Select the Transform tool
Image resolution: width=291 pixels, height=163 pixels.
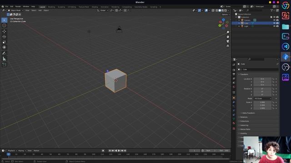point(4,48)
